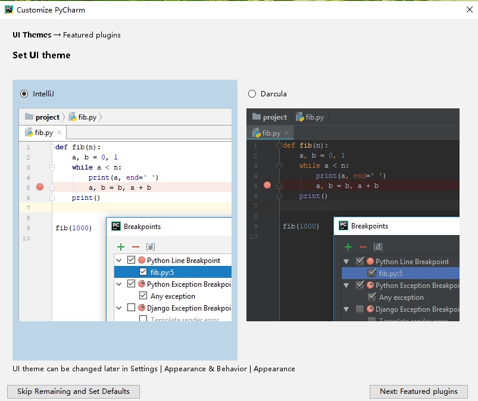This screenshot has height=401, width=478.
Task: Collapse Django Exception Breakpoint node in IntelliJ preview
Action: [119, 308]
